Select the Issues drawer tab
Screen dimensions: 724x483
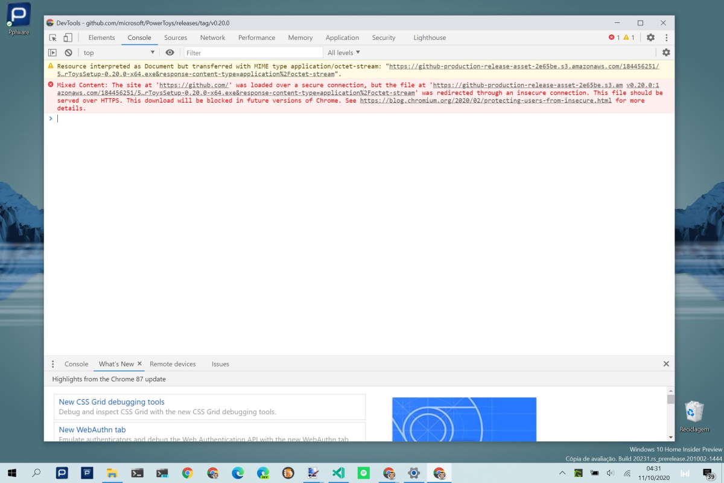(x=220, y=364)
